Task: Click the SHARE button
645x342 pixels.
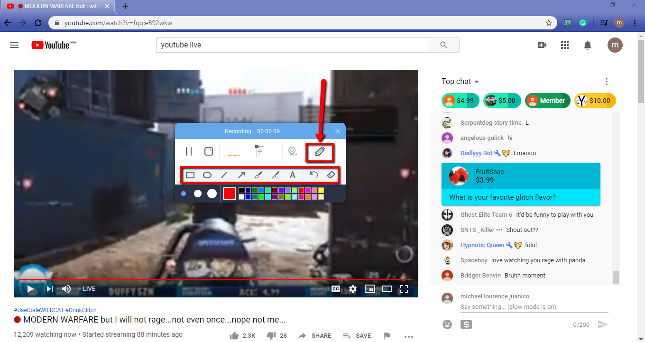Action: (314, 336)
